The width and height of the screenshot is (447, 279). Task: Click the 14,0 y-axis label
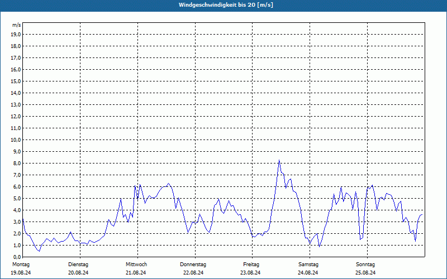tap(16, 93)
